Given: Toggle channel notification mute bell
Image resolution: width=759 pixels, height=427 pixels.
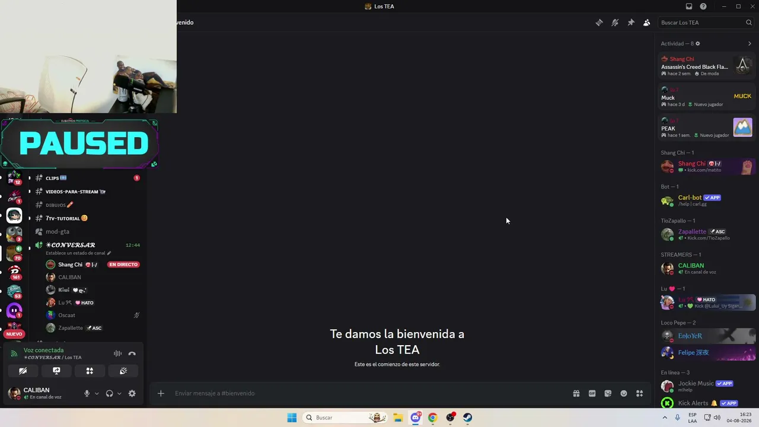Looking at the screenshot, I should click(x=615, y=23).
